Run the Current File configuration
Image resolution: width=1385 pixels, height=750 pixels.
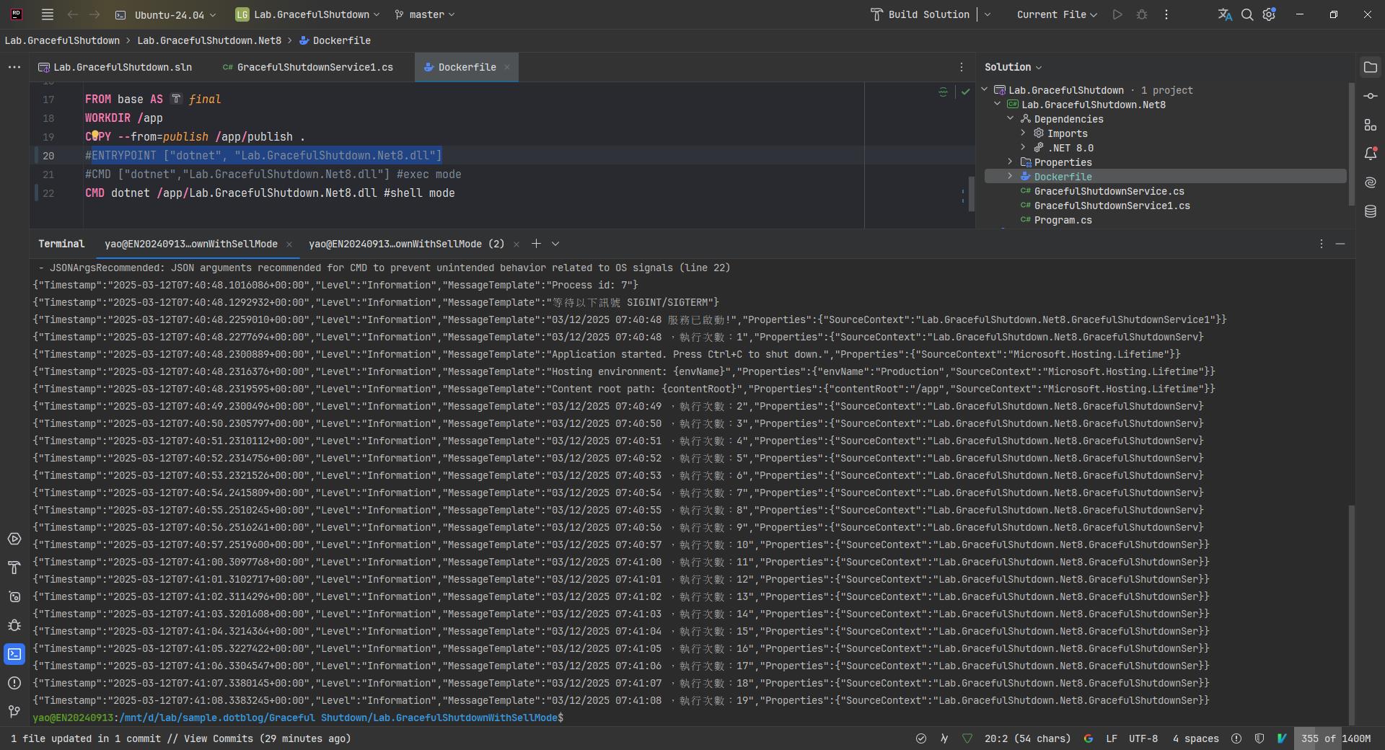coord(1117,14)
